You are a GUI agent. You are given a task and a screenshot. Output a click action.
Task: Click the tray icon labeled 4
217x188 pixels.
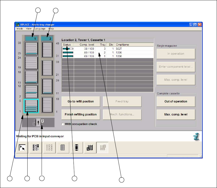(x=90, y=148)
